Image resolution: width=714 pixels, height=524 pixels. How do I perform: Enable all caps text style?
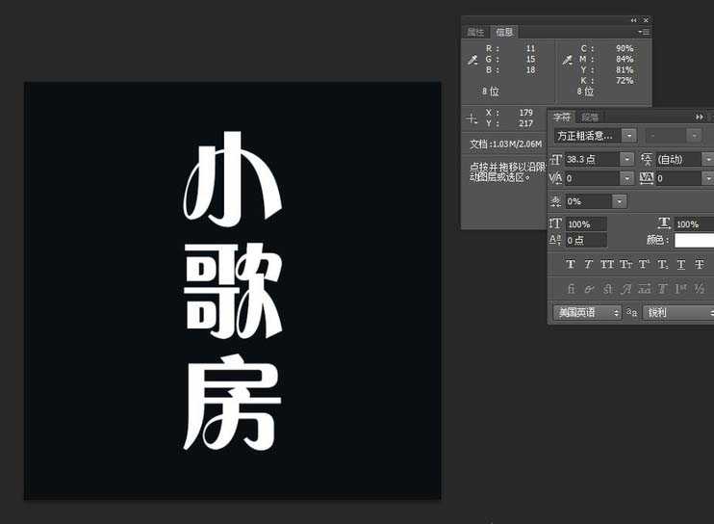[607, 265]
